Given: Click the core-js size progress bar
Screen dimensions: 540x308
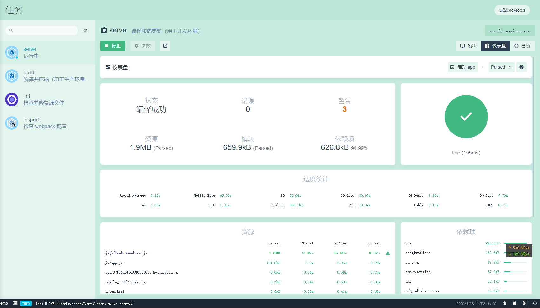Looking at the screenshot, I should [x=516, y=263].
